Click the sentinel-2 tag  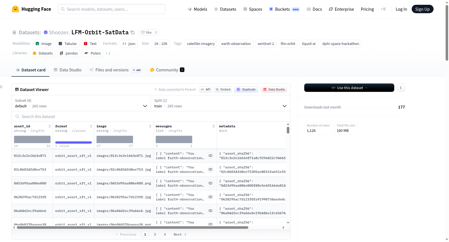(266, 44)
